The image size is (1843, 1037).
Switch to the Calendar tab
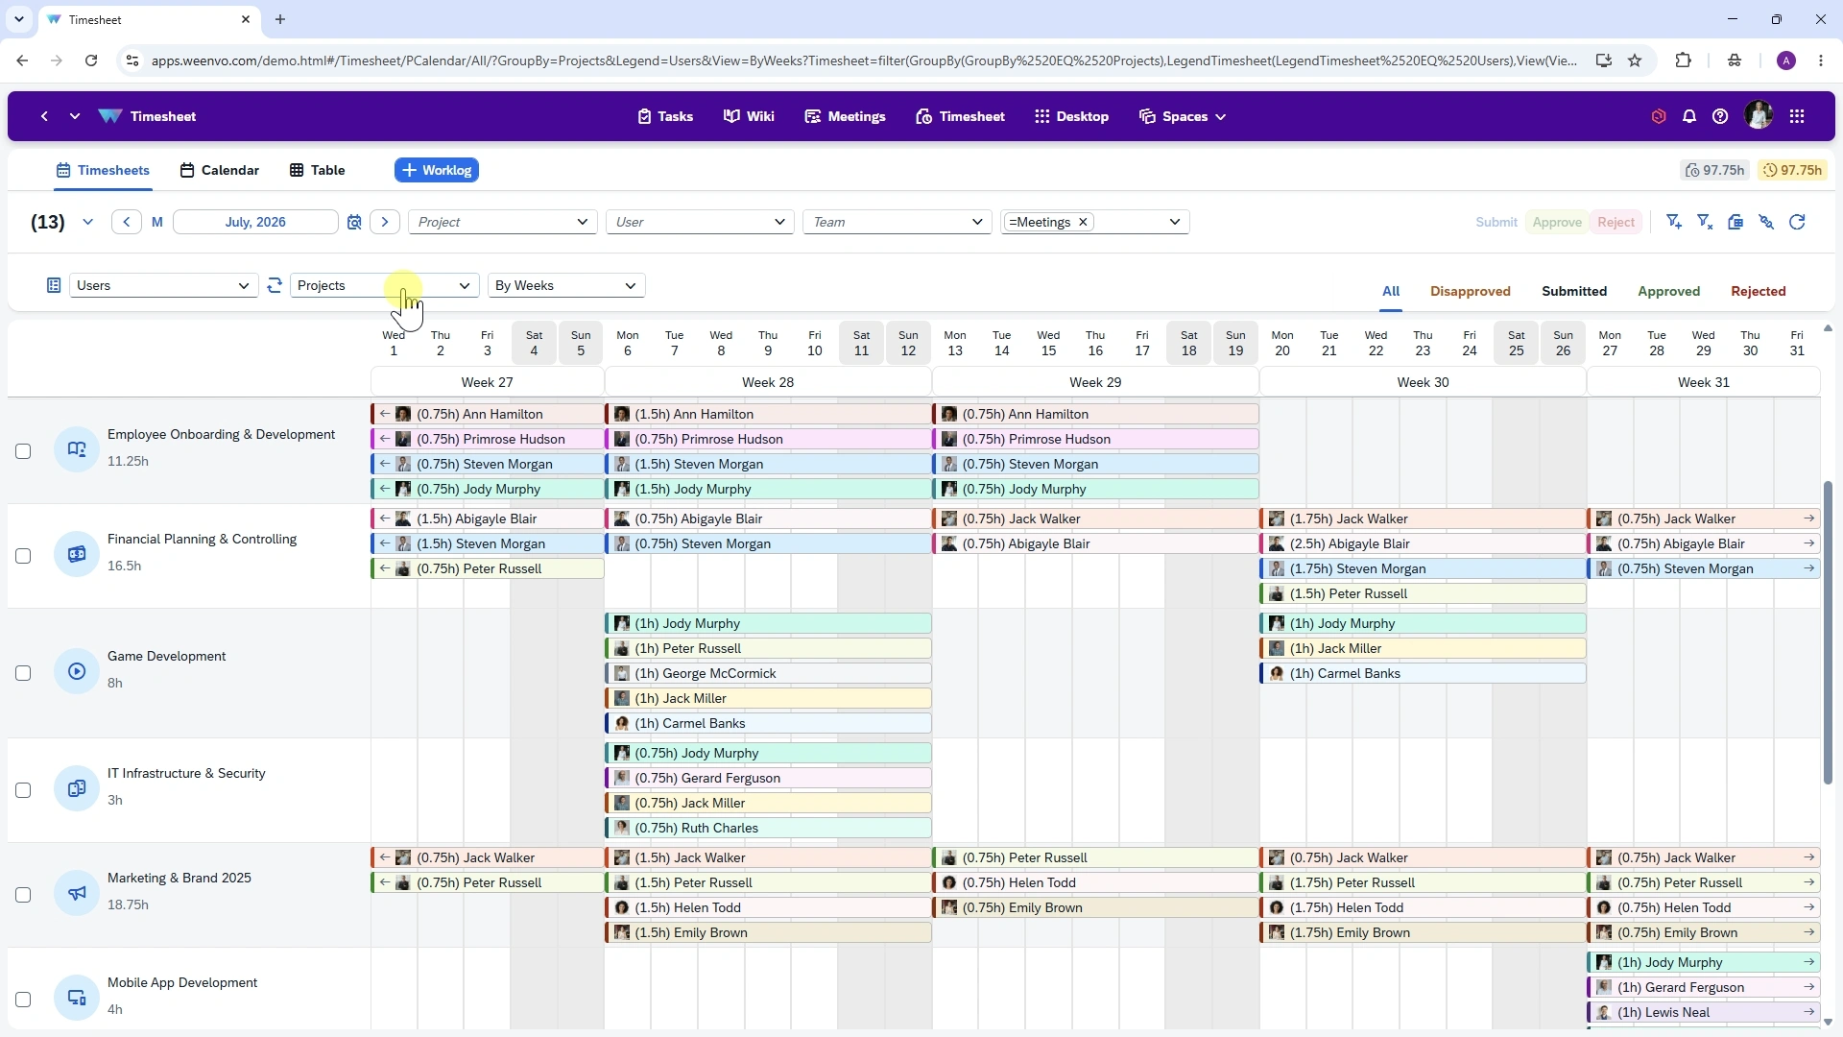pyautogui.click(x=220, y=170)
